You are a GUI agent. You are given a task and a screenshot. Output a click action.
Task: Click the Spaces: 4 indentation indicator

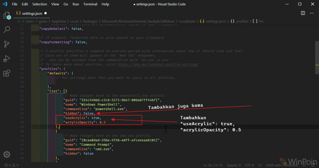234,165
